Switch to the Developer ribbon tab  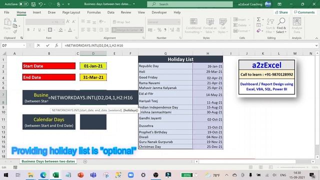tap(159, 12)
